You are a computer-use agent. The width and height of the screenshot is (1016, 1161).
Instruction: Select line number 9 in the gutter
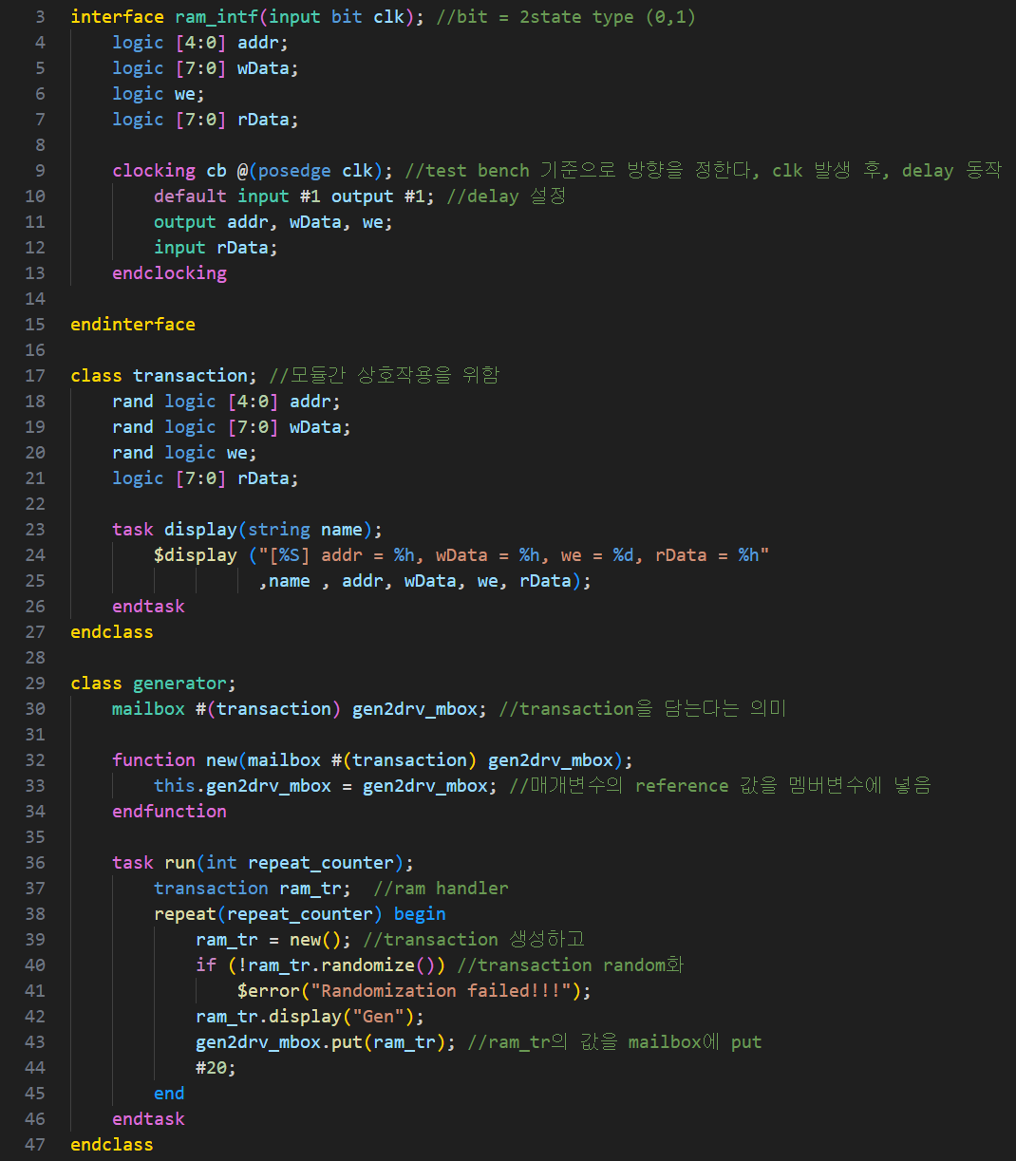pos(39,171)
